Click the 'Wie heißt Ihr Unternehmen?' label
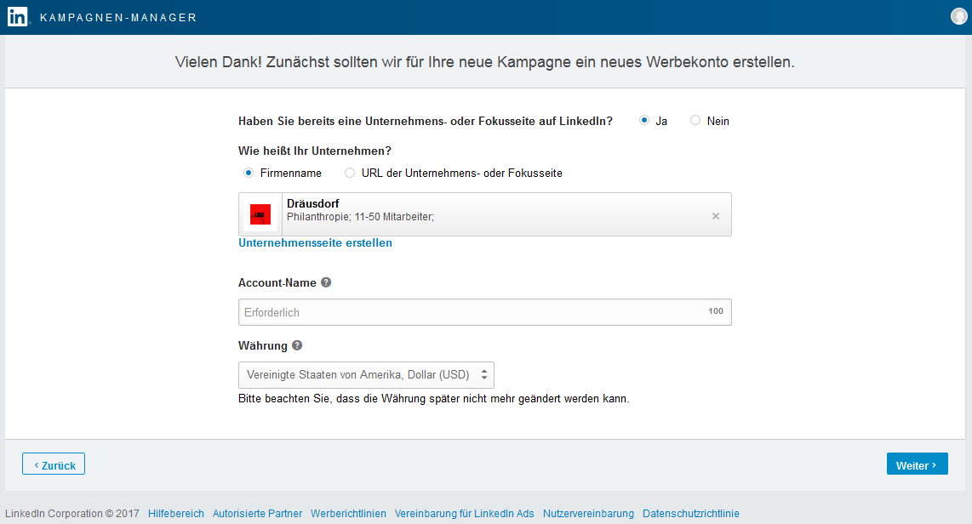 tap(315, 151)
